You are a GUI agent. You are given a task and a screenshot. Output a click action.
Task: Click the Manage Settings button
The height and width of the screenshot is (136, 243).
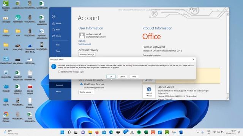87,54
